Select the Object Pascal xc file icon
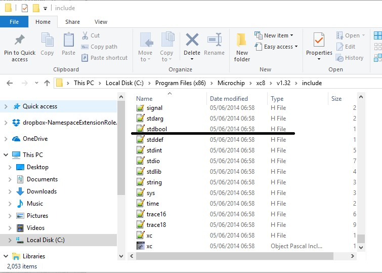Image resolution: width=382 pixels, height=273 pixels. tap(141, 246)
